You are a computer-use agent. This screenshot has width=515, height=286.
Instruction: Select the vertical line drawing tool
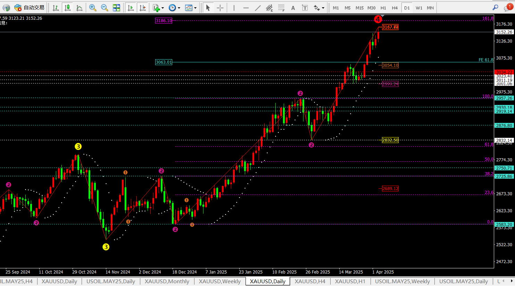click(234, 8)
